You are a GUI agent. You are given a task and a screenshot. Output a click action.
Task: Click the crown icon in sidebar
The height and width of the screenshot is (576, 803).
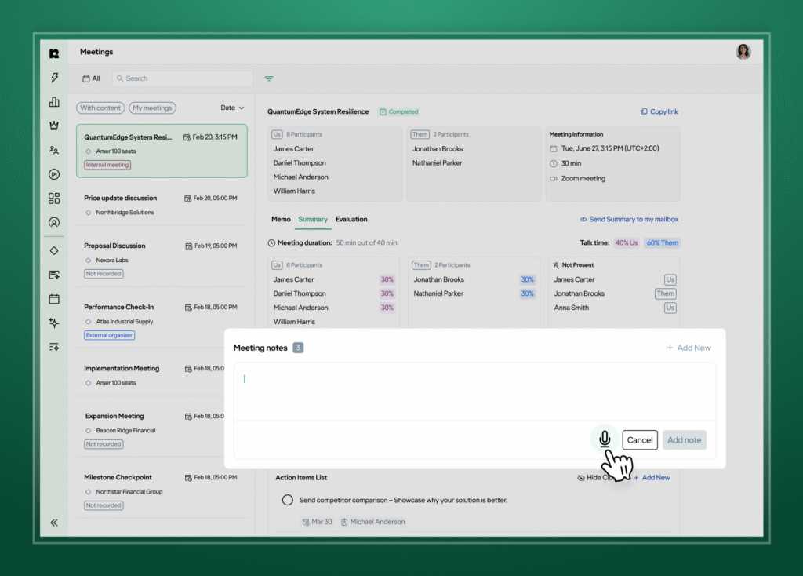[54, 126]
